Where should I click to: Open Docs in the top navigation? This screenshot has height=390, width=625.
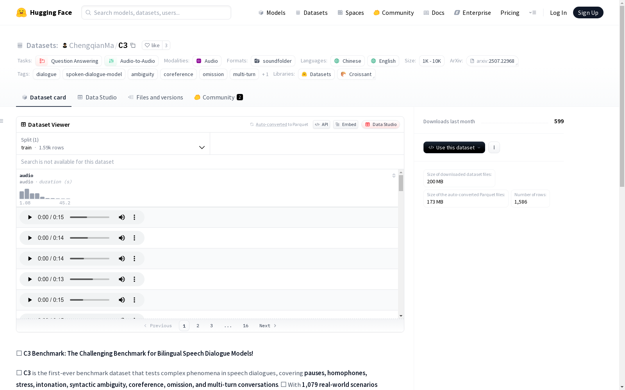(434, 12)
